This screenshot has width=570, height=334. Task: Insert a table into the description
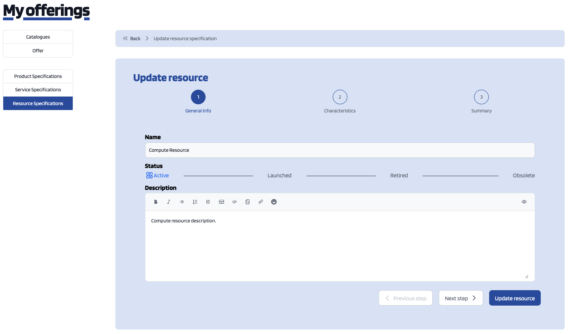point(221,202)
